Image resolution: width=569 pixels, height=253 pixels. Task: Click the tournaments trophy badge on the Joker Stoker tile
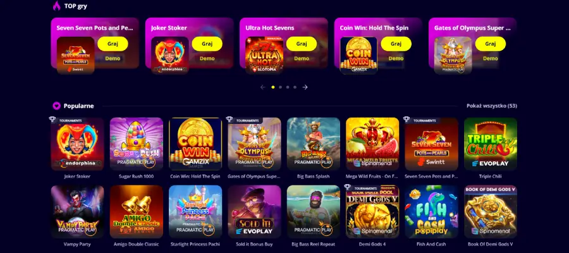(52, 120)
